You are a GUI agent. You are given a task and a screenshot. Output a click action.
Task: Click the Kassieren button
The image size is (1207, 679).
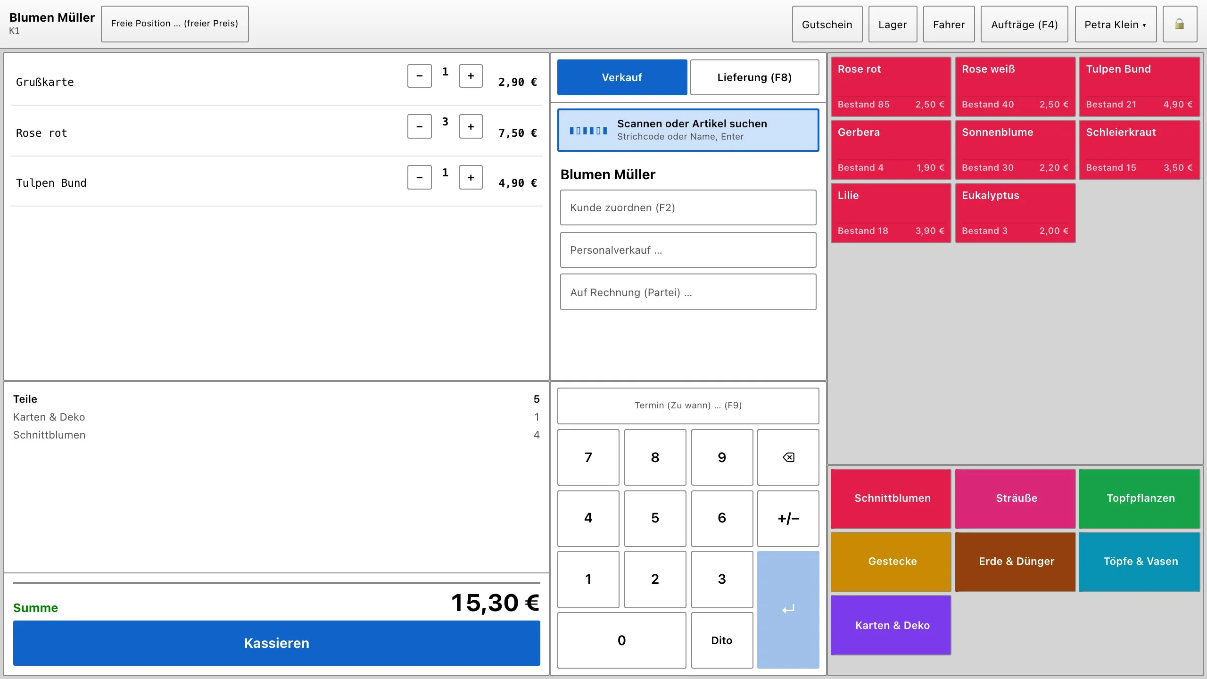pos(277,643)
